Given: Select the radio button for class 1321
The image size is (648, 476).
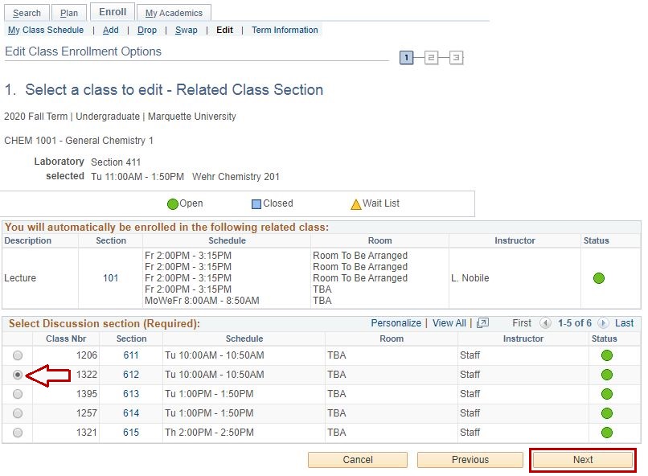Looking at the screenshot, I should tap(18, 433).
